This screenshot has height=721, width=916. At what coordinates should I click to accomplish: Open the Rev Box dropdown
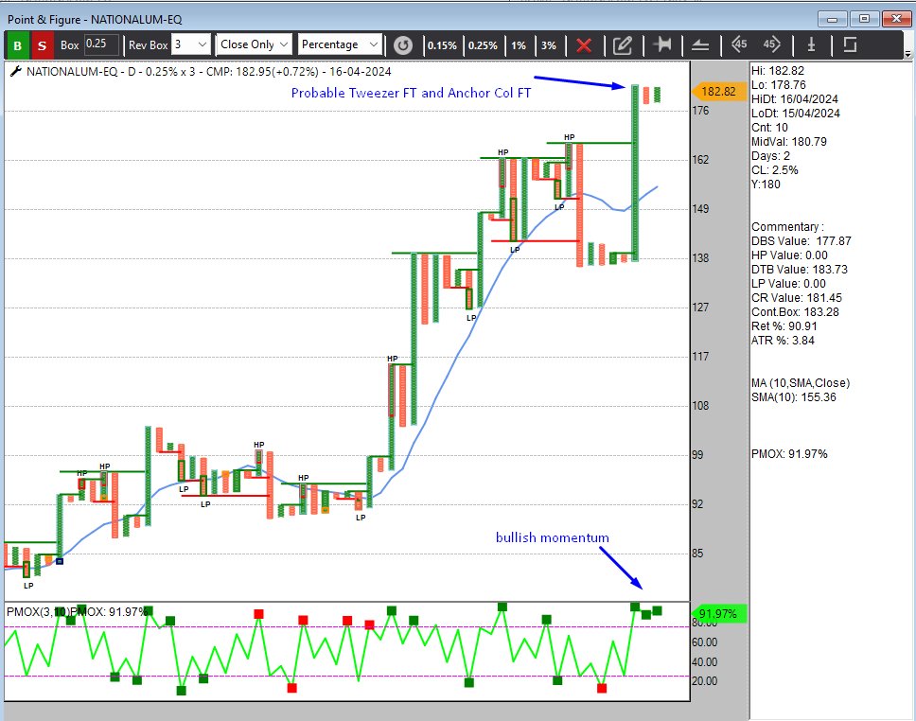(x=190, y=44)
